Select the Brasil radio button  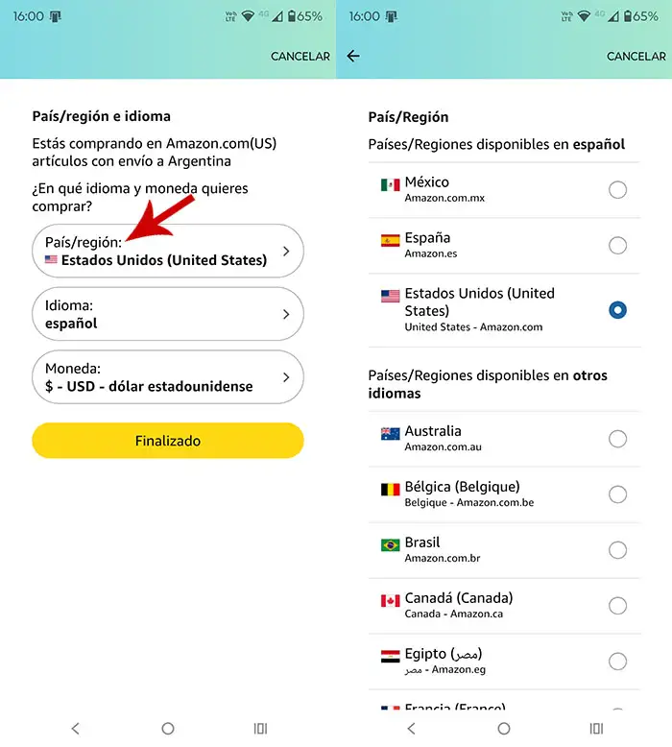pyautogui.click(x=617, y=550)
